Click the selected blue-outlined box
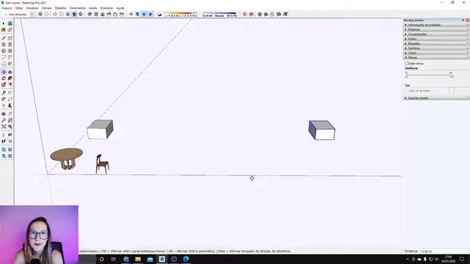Image resolution: width=470 pixels, height=264 pixels. (322, 131)
